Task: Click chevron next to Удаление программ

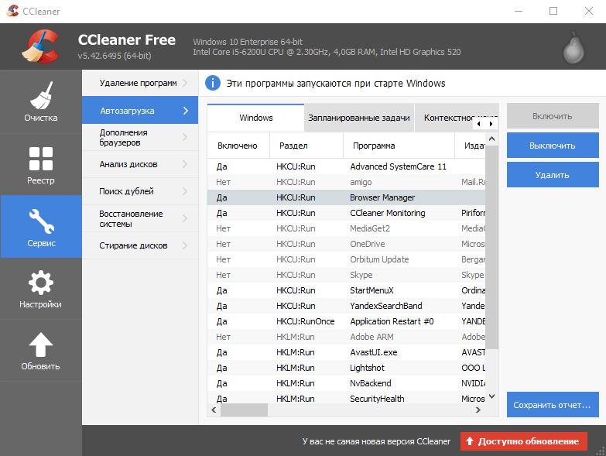Action: click(x=185, y=83)
